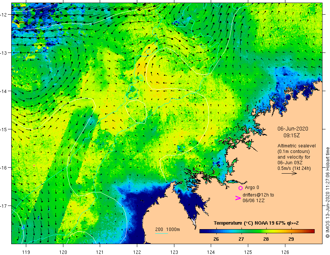Click the magenta Argo 0 circle marker
The height and width of the screenshot is (255, 330).
pos(240,188)
